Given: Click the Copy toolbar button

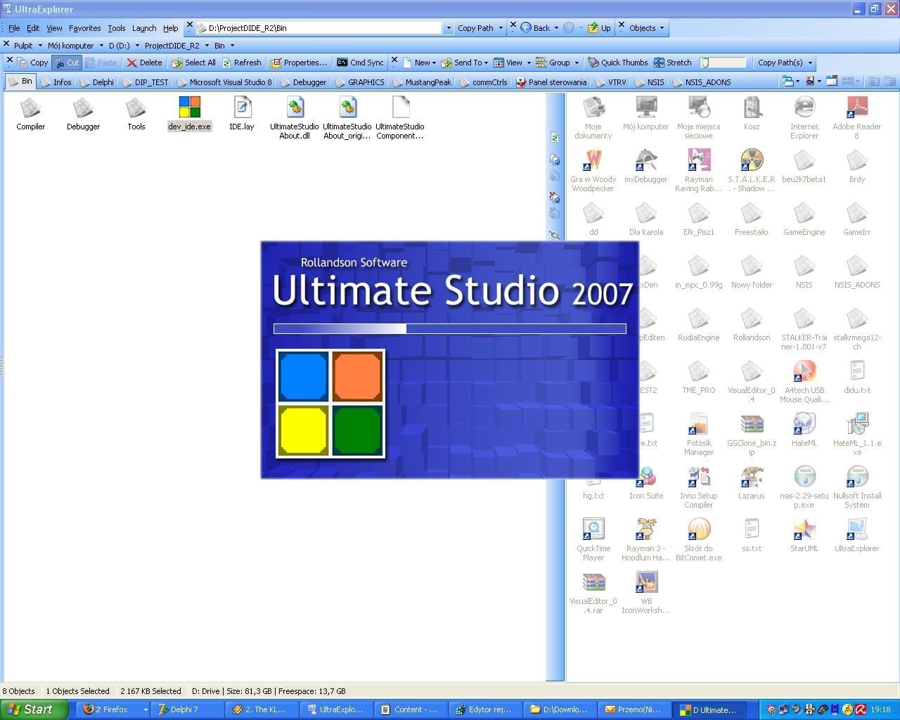Looking at the screenshot, I should [x=32, y=63].
